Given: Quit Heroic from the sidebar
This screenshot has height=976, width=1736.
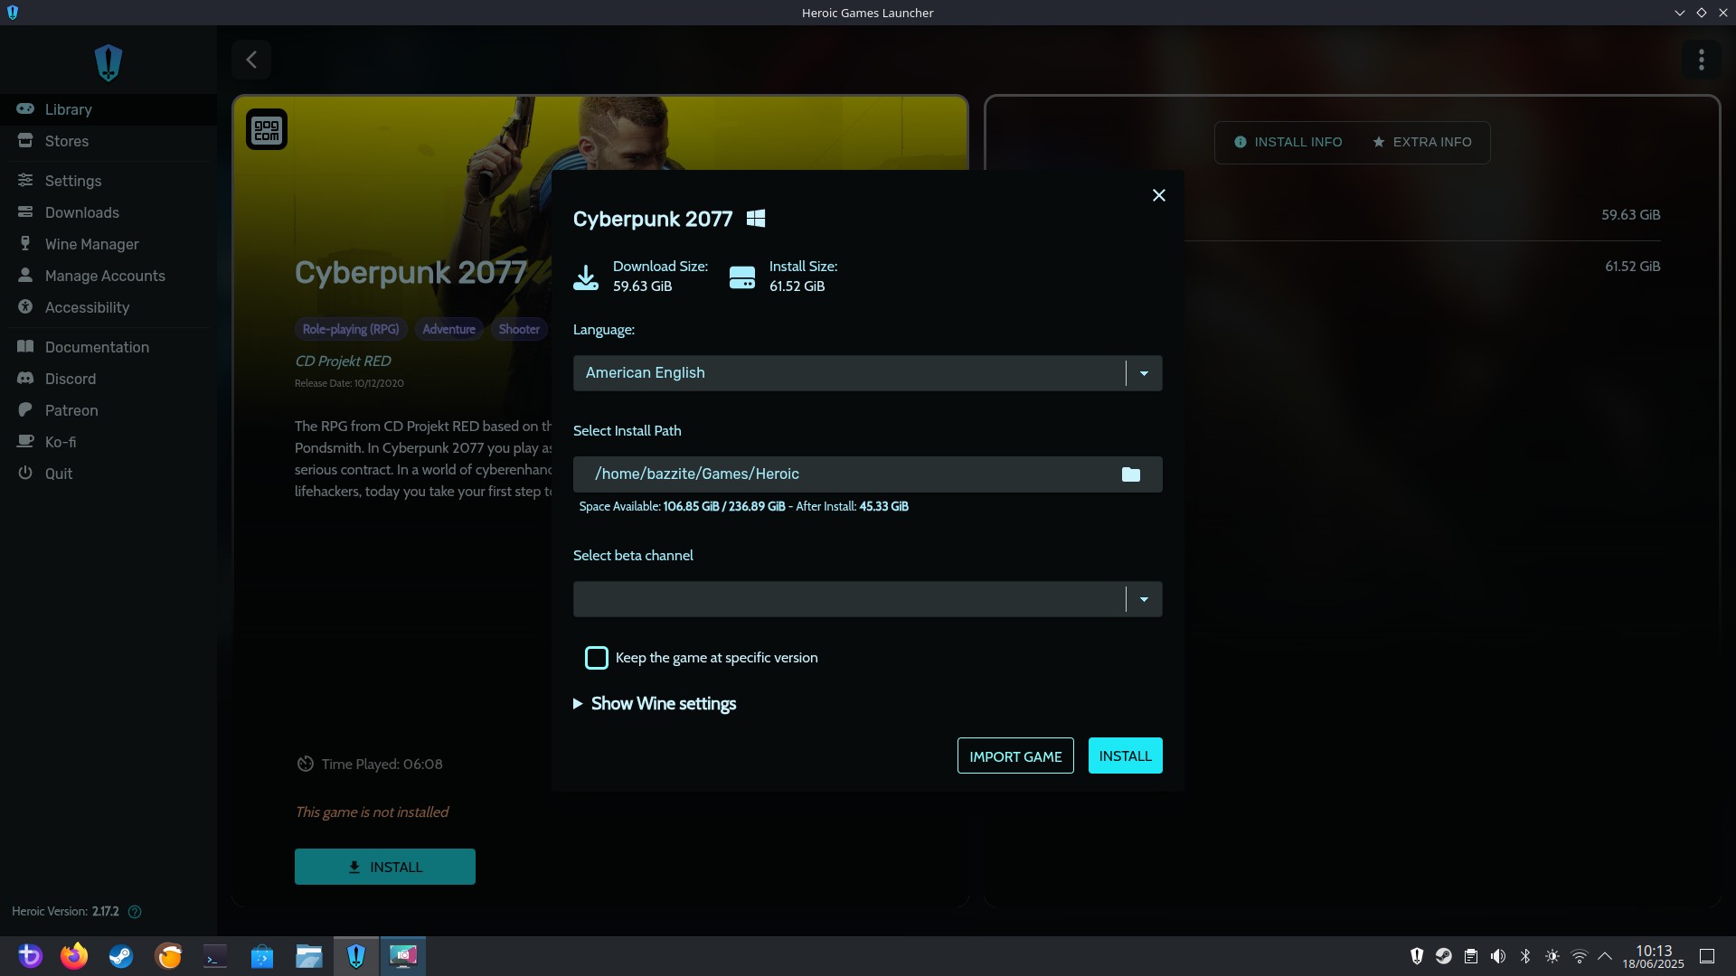Looking at the screenshot, I should point(108,474).
